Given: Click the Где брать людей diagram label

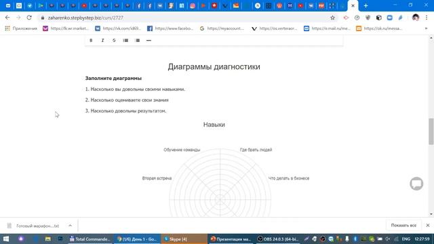Looking at the screenshot, I should coord(256,150).
